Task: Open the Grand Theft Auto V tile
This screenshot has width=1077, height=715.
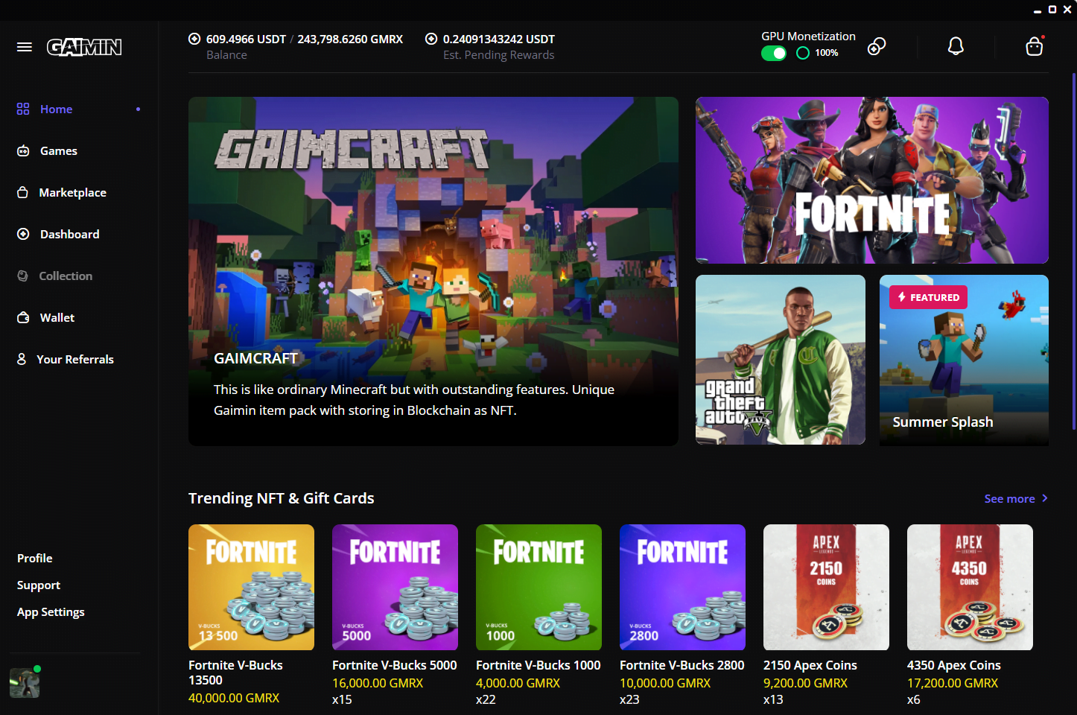Action: coord(781,360)
